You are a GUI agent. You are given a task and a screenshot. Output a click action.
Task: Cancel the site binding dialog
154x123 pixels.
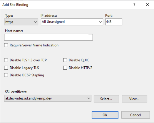(135, 115)
